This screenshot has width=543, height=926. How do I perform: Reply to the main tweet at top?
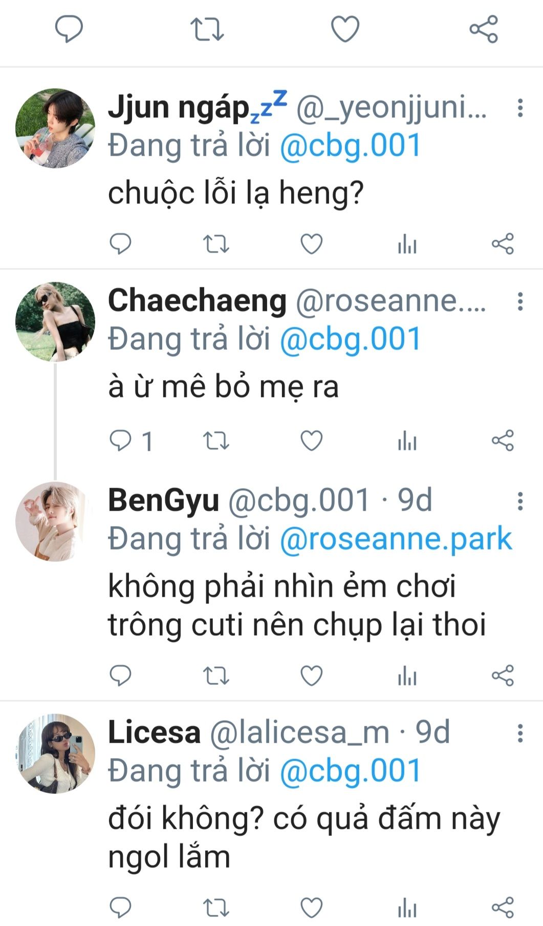tap(69, 29)
